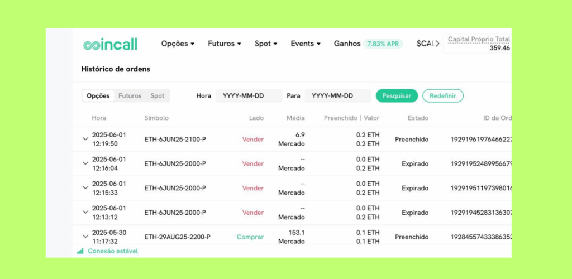Click the arrow next to $CAL

(x=437, y=44)
